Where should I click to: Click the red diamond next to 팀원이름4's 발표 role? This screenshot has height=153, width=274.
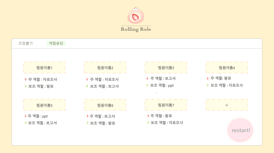(208, 78)
